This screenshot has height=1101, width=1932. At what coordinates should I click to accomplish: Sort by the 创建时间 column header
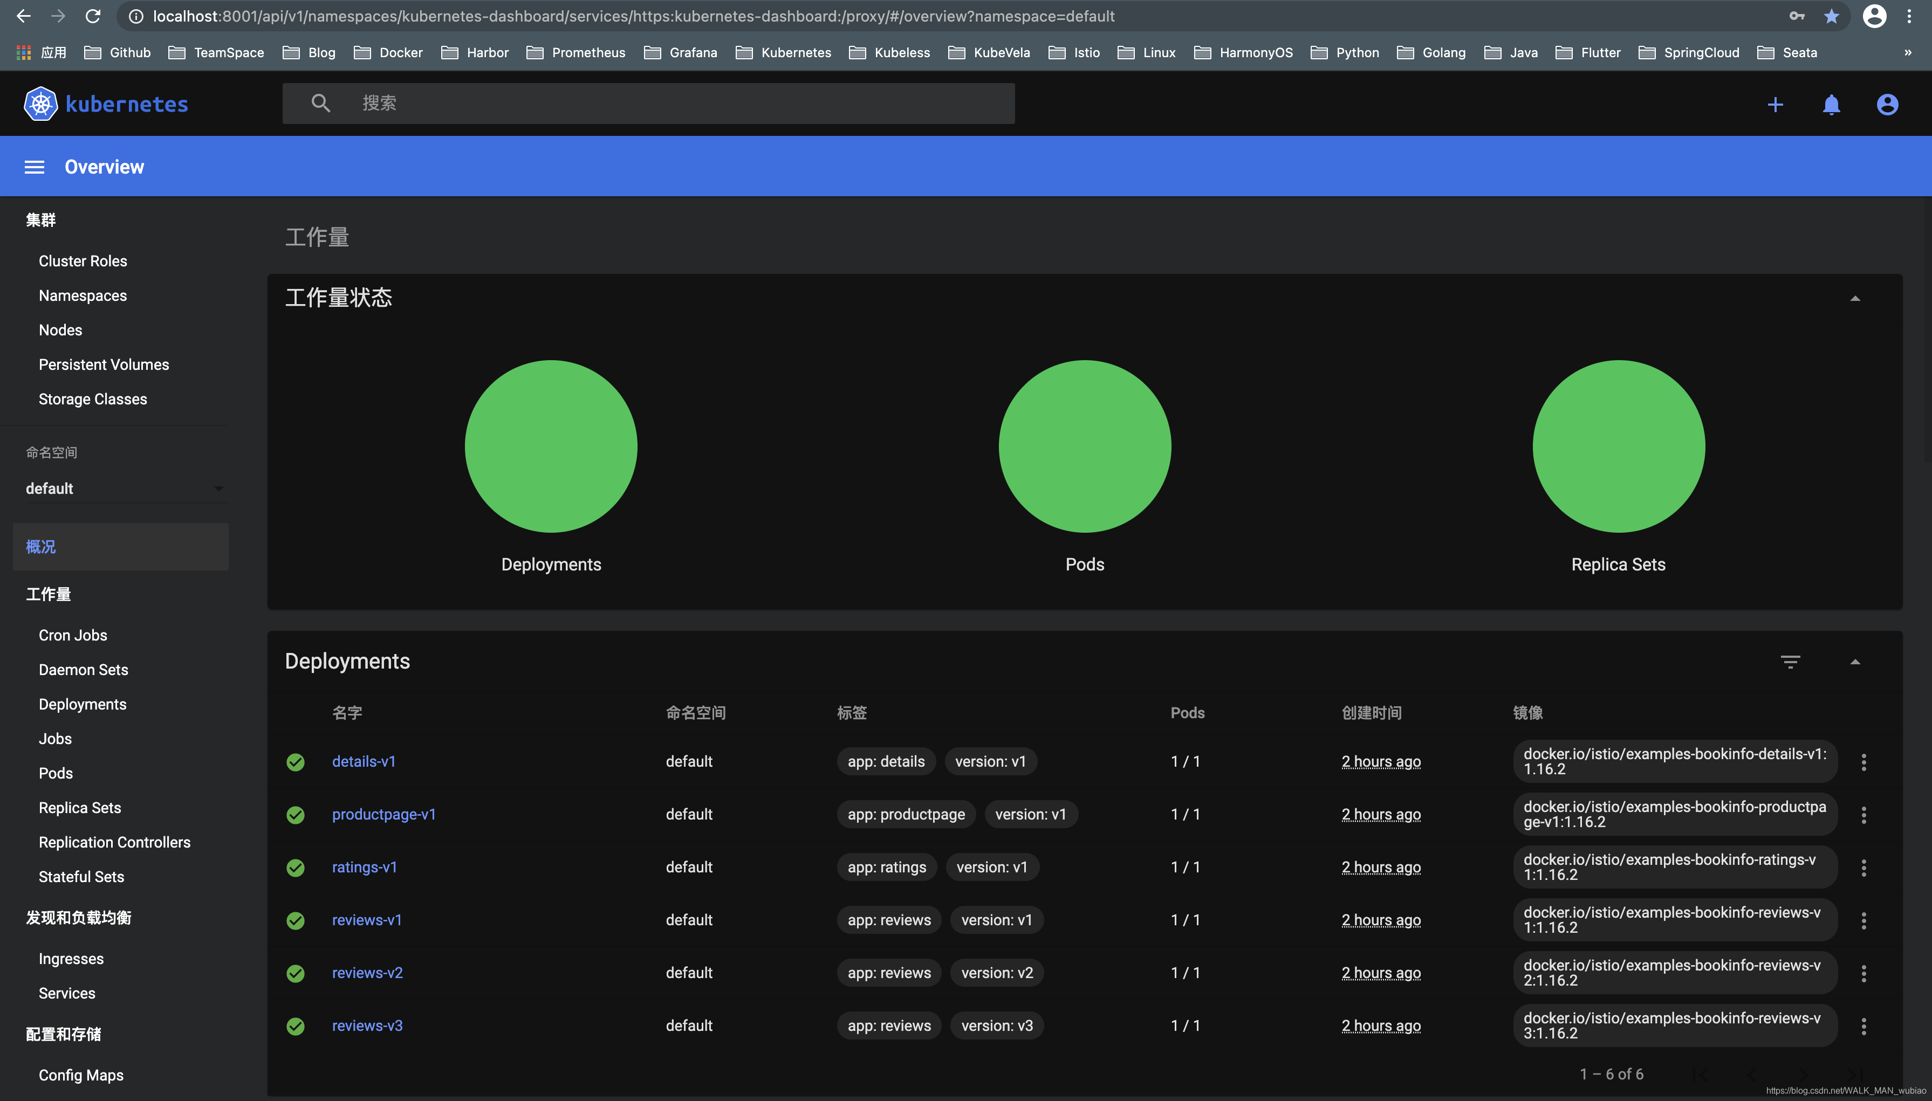pos(1372,713)
